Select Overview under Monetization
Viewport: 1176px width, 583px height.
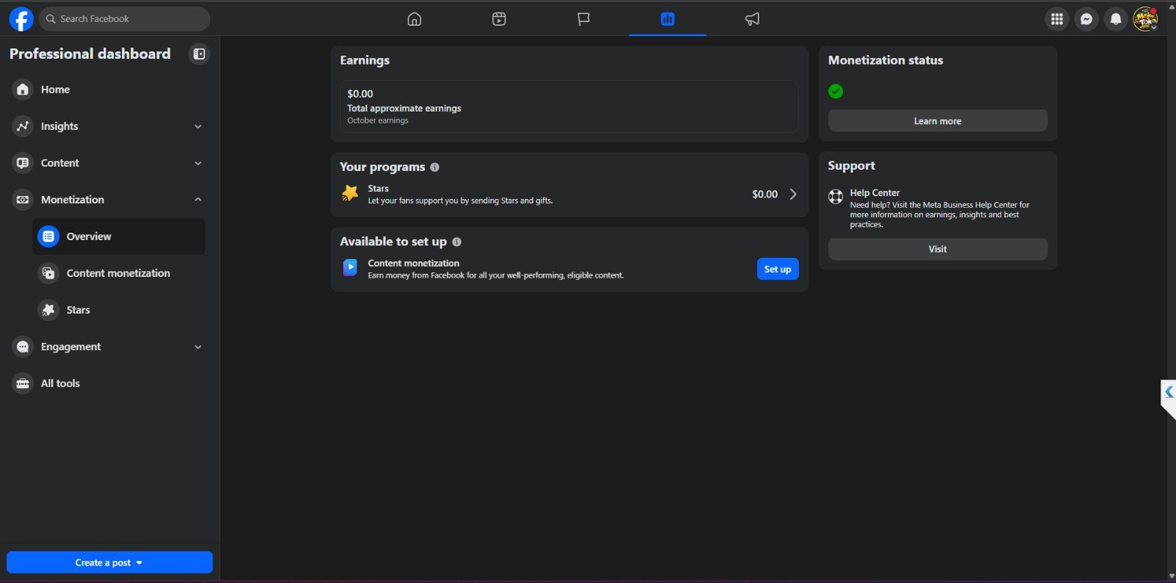(x=119, y=236)
